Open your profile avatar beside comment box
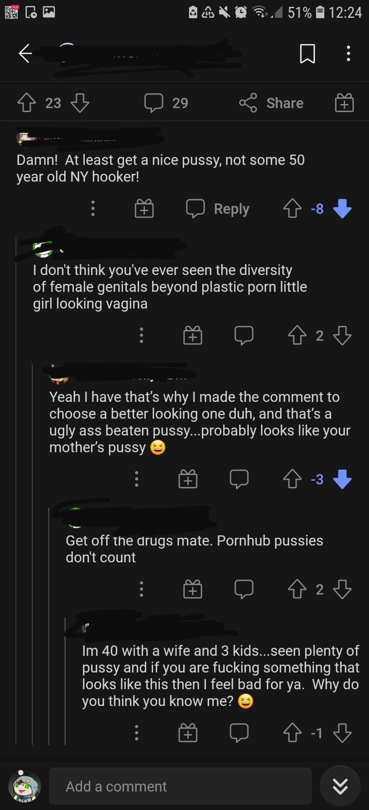369x810 pixels. point(25,786)
